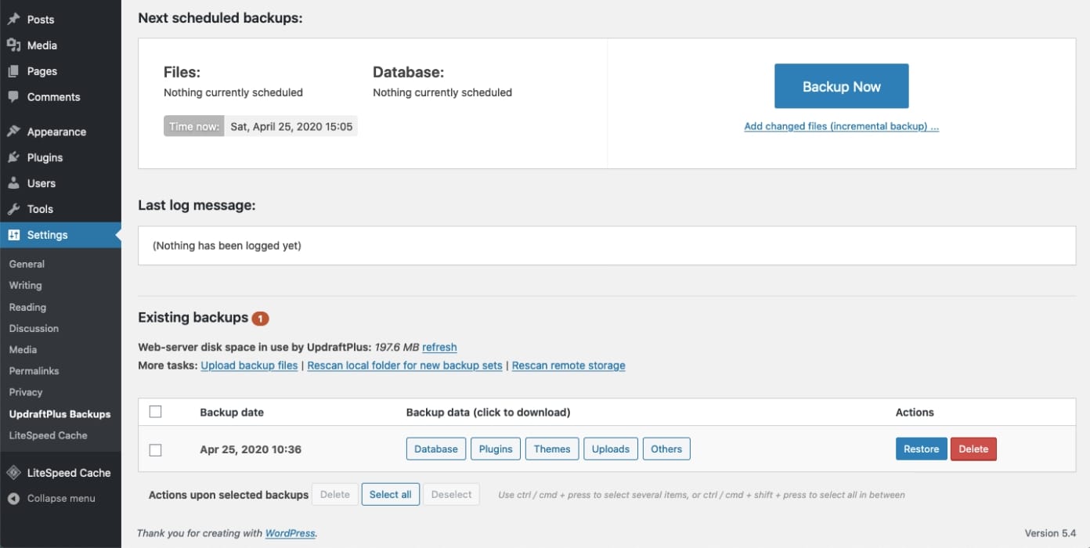
Task: Download the Others backup file
Action: [x=666, y=449]
